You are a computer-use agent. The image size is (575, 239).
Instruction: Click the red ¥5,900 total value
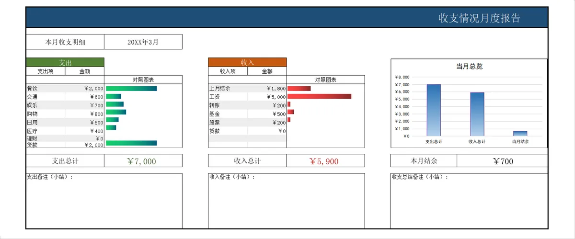(x=325, y=161)
